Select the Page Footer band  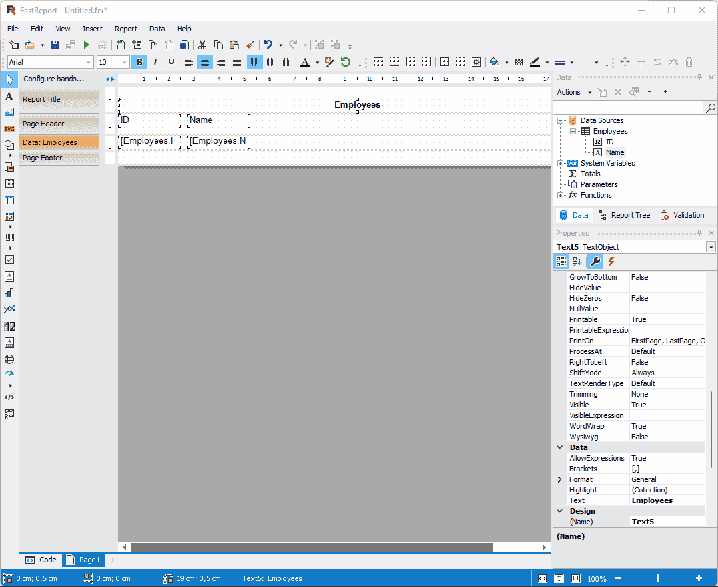click(59, 158)
